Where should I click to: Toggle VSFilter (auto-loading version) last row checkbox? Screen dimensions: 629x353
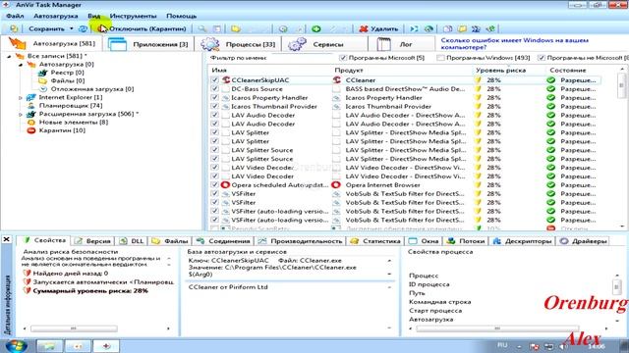tap(215, 220)
